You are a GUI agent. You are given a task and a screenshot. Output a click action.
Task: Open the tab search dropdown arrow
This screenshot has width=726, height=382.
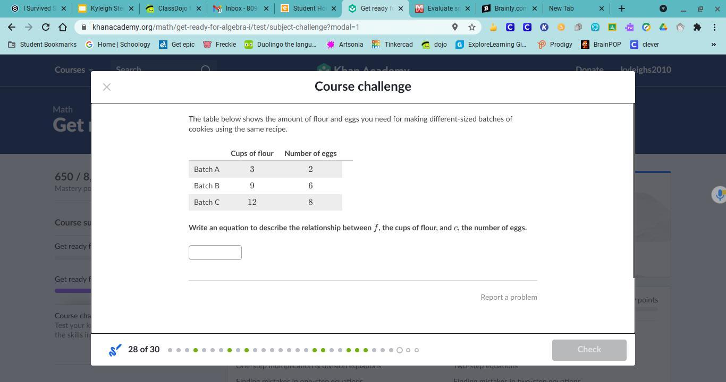coord(663,8)
